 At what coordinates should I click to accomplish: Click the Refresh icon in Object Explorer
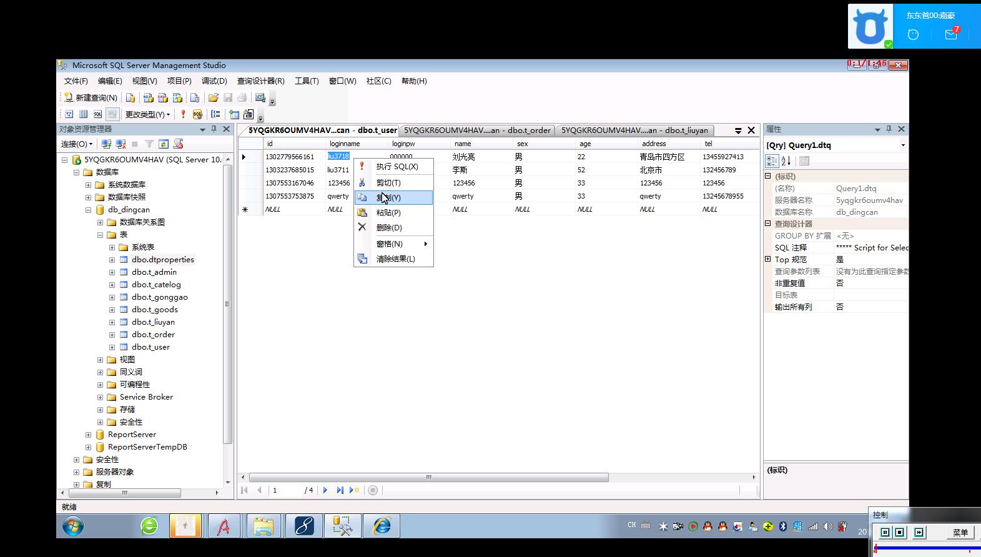(164, 144)
